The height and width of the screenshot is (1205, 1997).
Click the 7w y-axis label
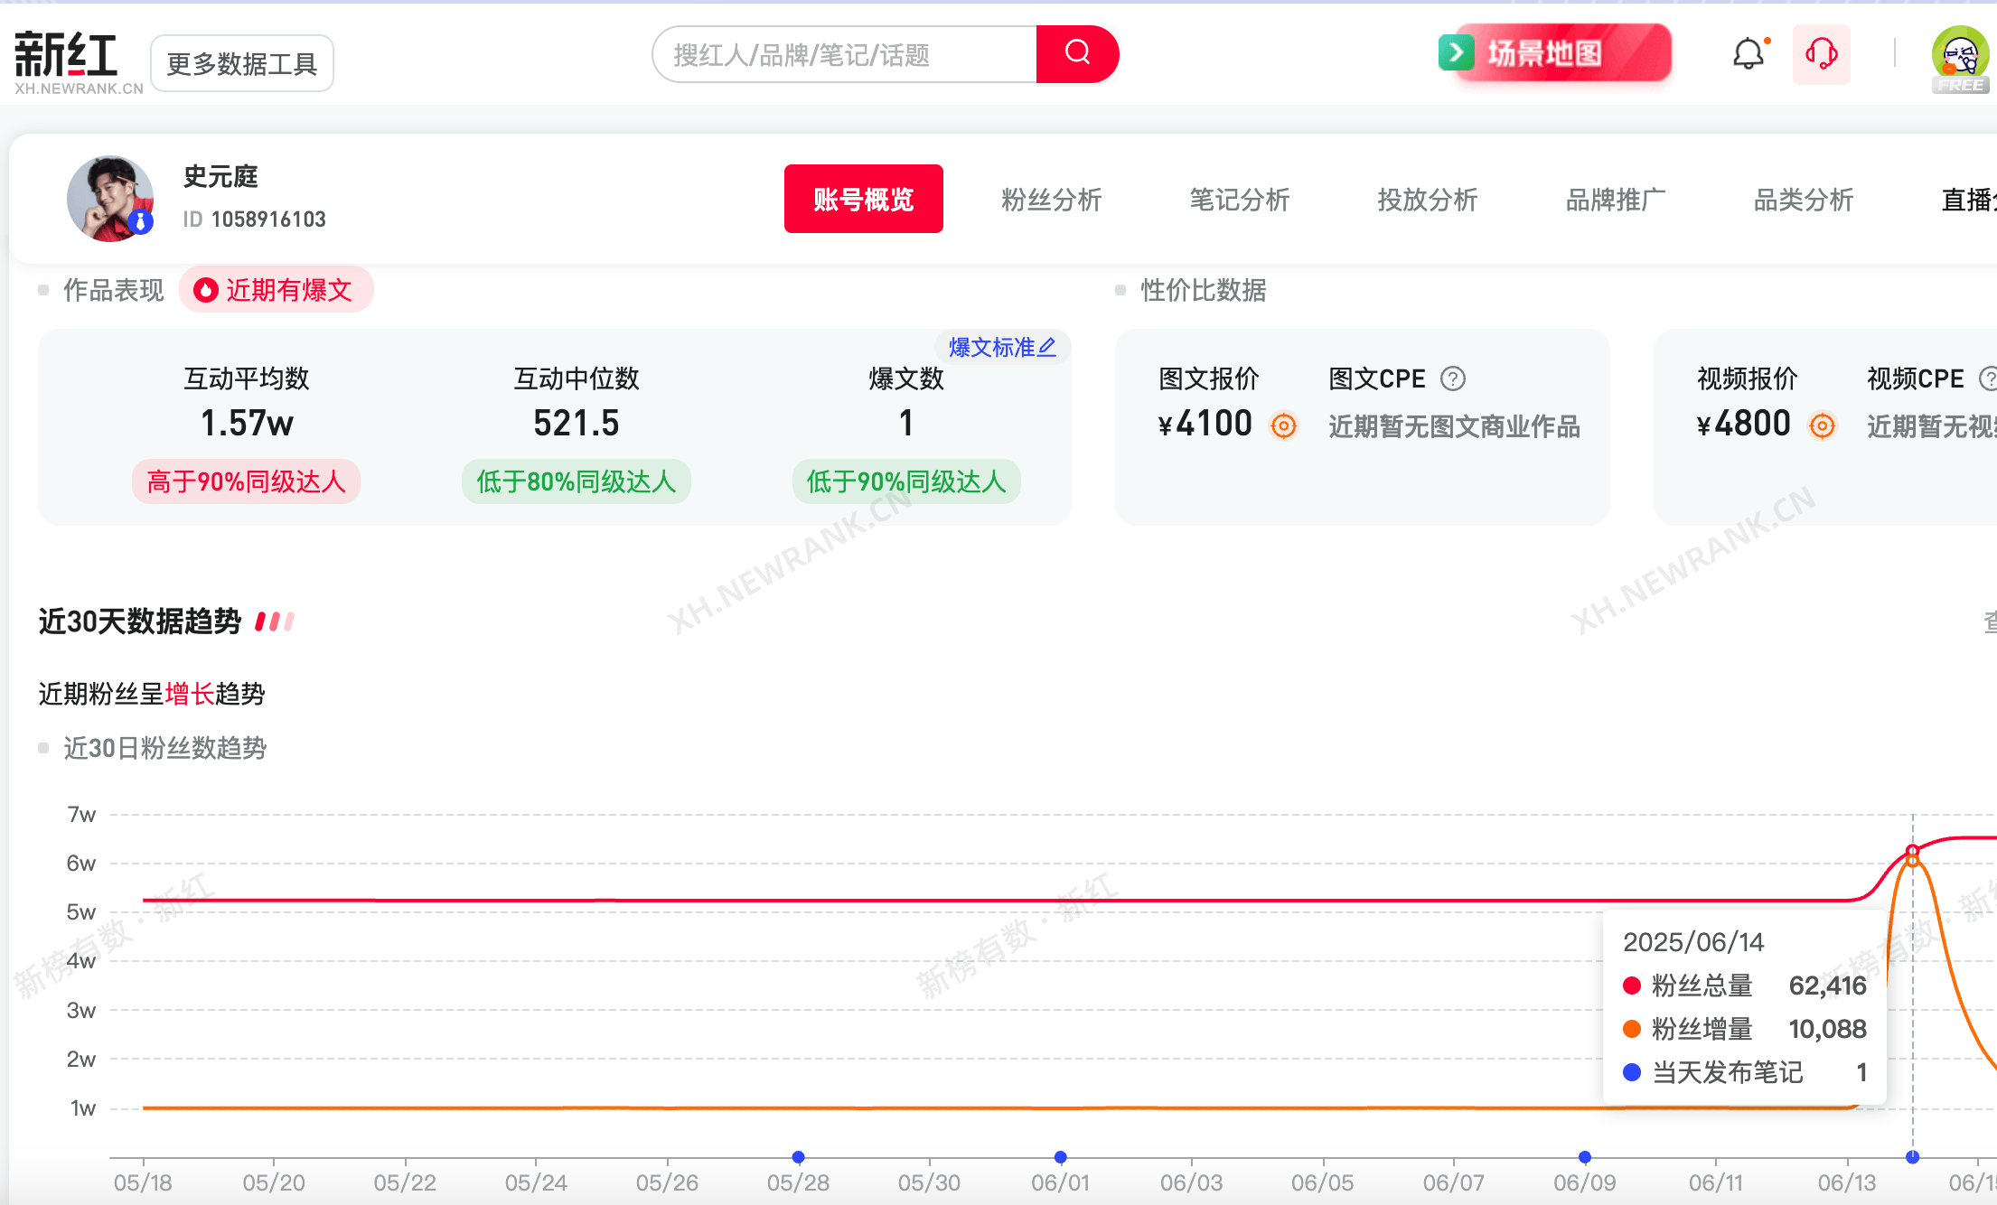pos(81,815)
